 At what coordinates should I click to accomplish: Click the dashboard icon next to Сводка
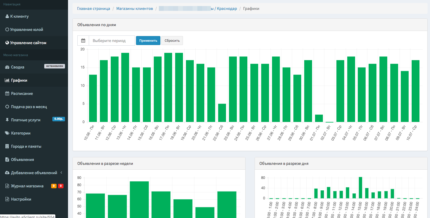coord(8,67)
